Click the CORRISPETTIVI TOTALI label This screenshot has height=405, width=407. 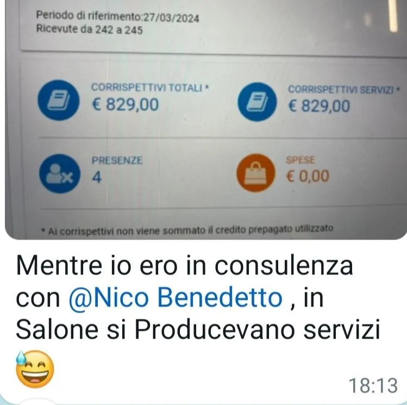150,88
